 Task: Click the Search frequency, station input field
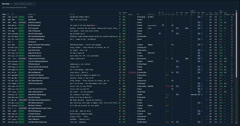(x=24, y=4)
